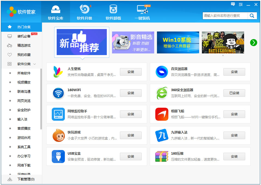Install 160WiFi

[x=131, y=93]
